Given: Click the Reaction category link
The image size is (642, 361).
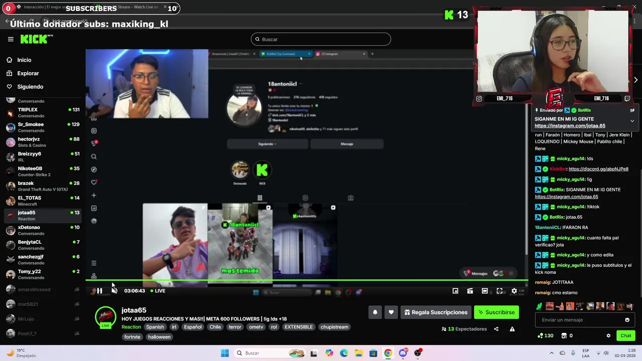Looking at the screenshot, I should (x=131, y=327).
